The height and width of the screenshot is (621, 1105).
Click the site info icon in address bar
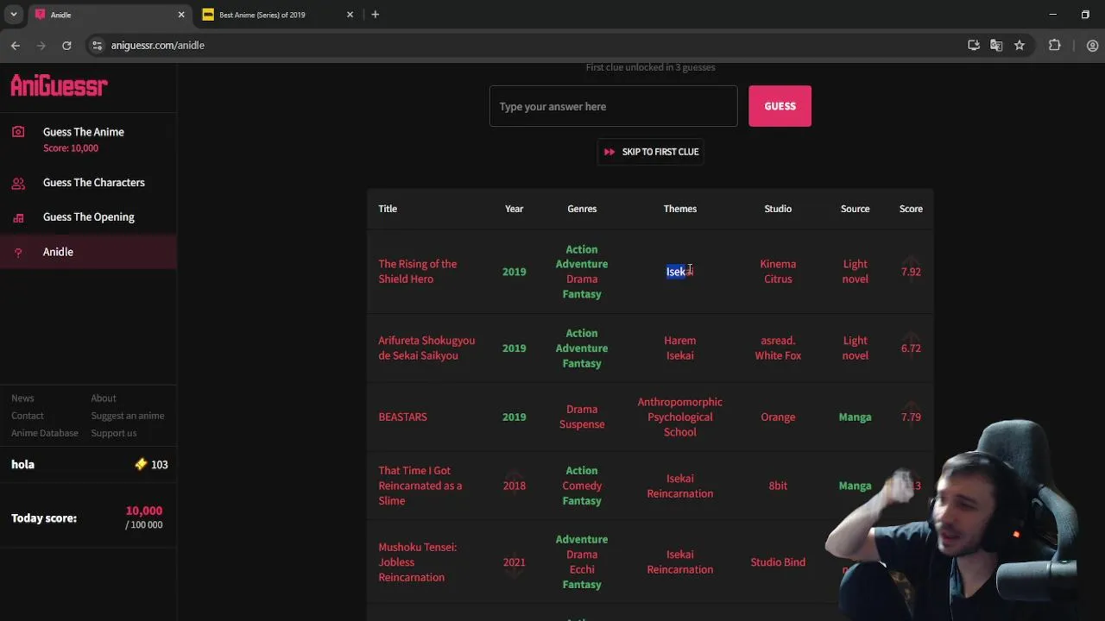point(97,45)
